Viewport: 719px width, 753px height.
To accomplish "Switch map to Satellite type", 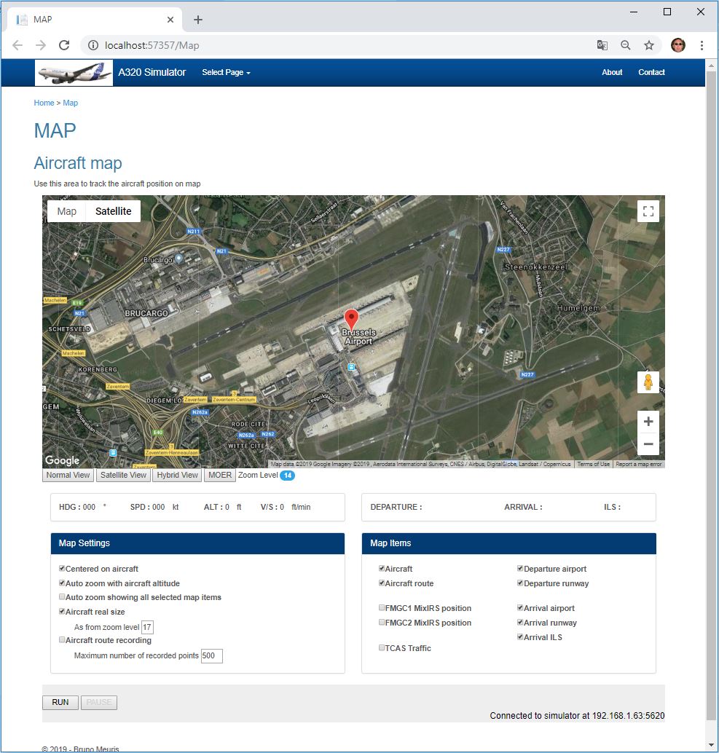I will (113, 211).
